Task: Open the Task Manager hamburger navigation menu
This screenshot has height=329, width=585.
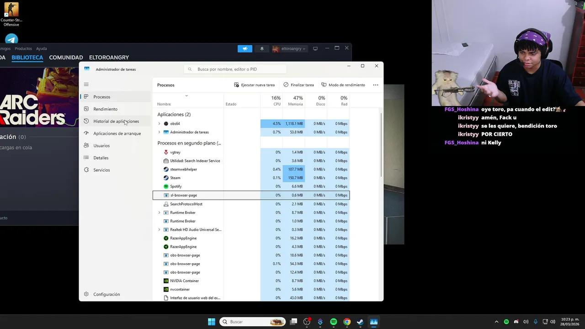Action: coord(86,85)
